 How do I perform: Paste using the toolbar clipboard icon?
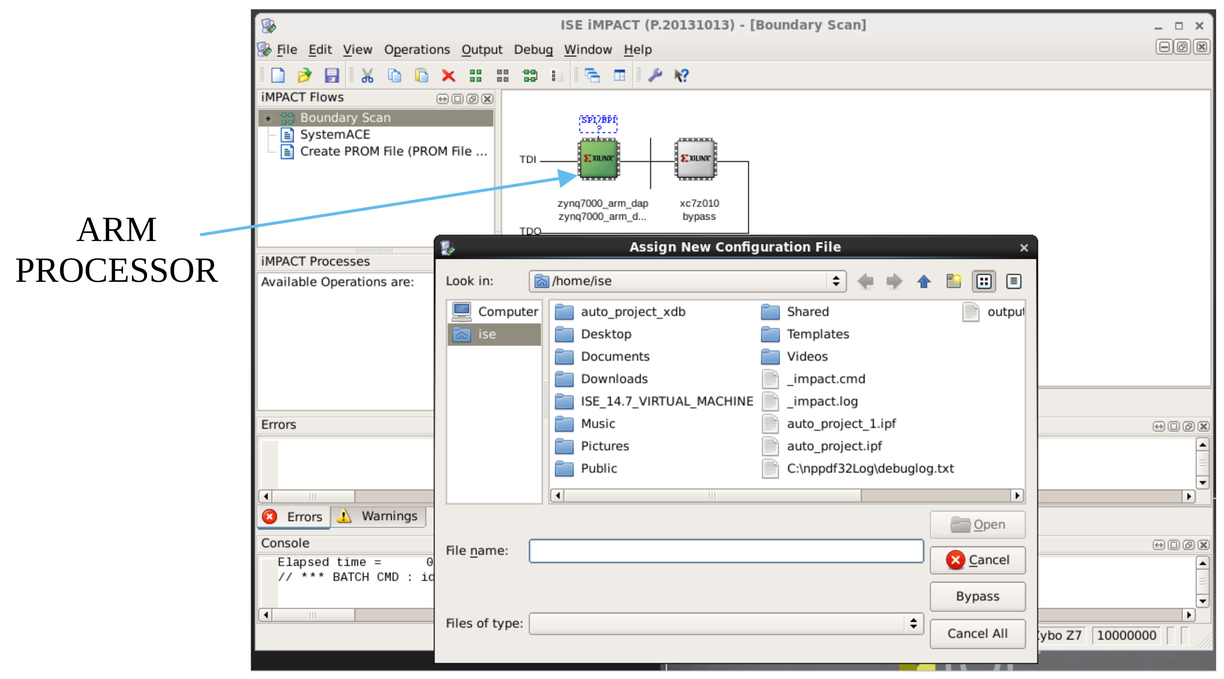[421, 75]
